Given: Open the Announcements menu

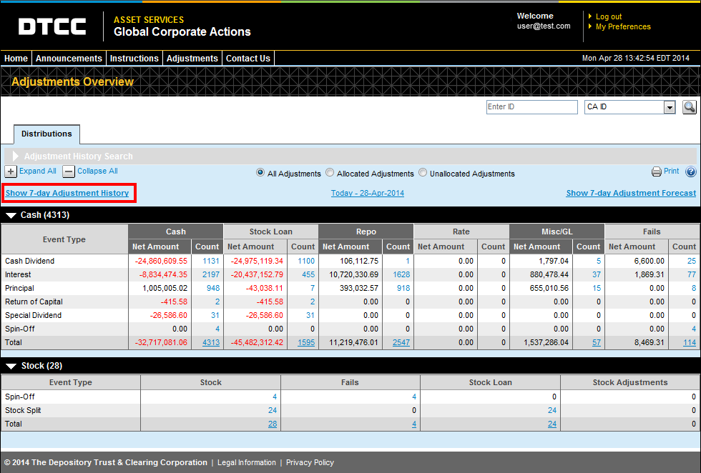Looking at the screenshot, I should (69, 59).
